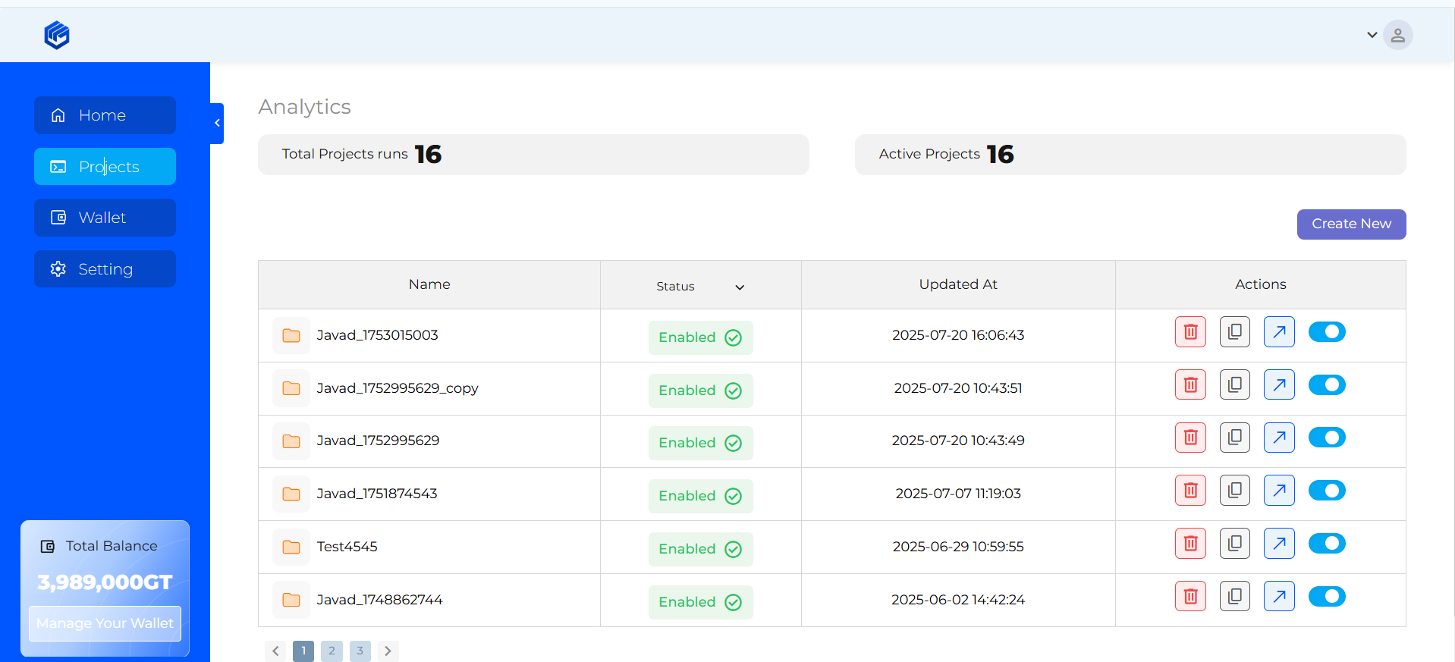Open Javad_1748862744 with the arrow icon
Viewport: 1455px width, 662px height.
[x=1279, y=597]
